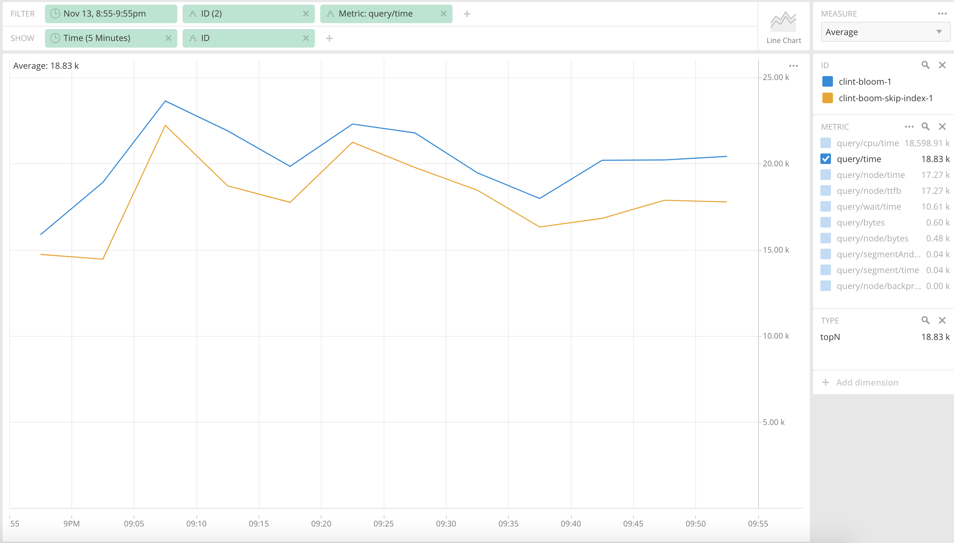
Task: Close the METRIC dimension panel
Action: [x=942, y=126]
